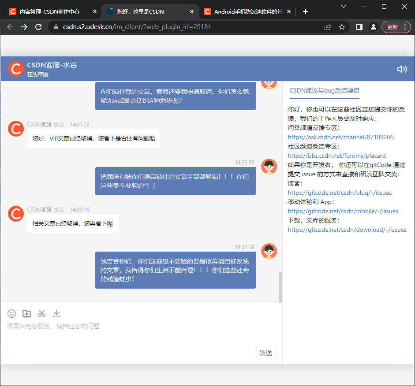Image resolution: width=415 pixels, height=386 pixels.
Task: Toggle the browser side panel icon
Action: [358, 27]
